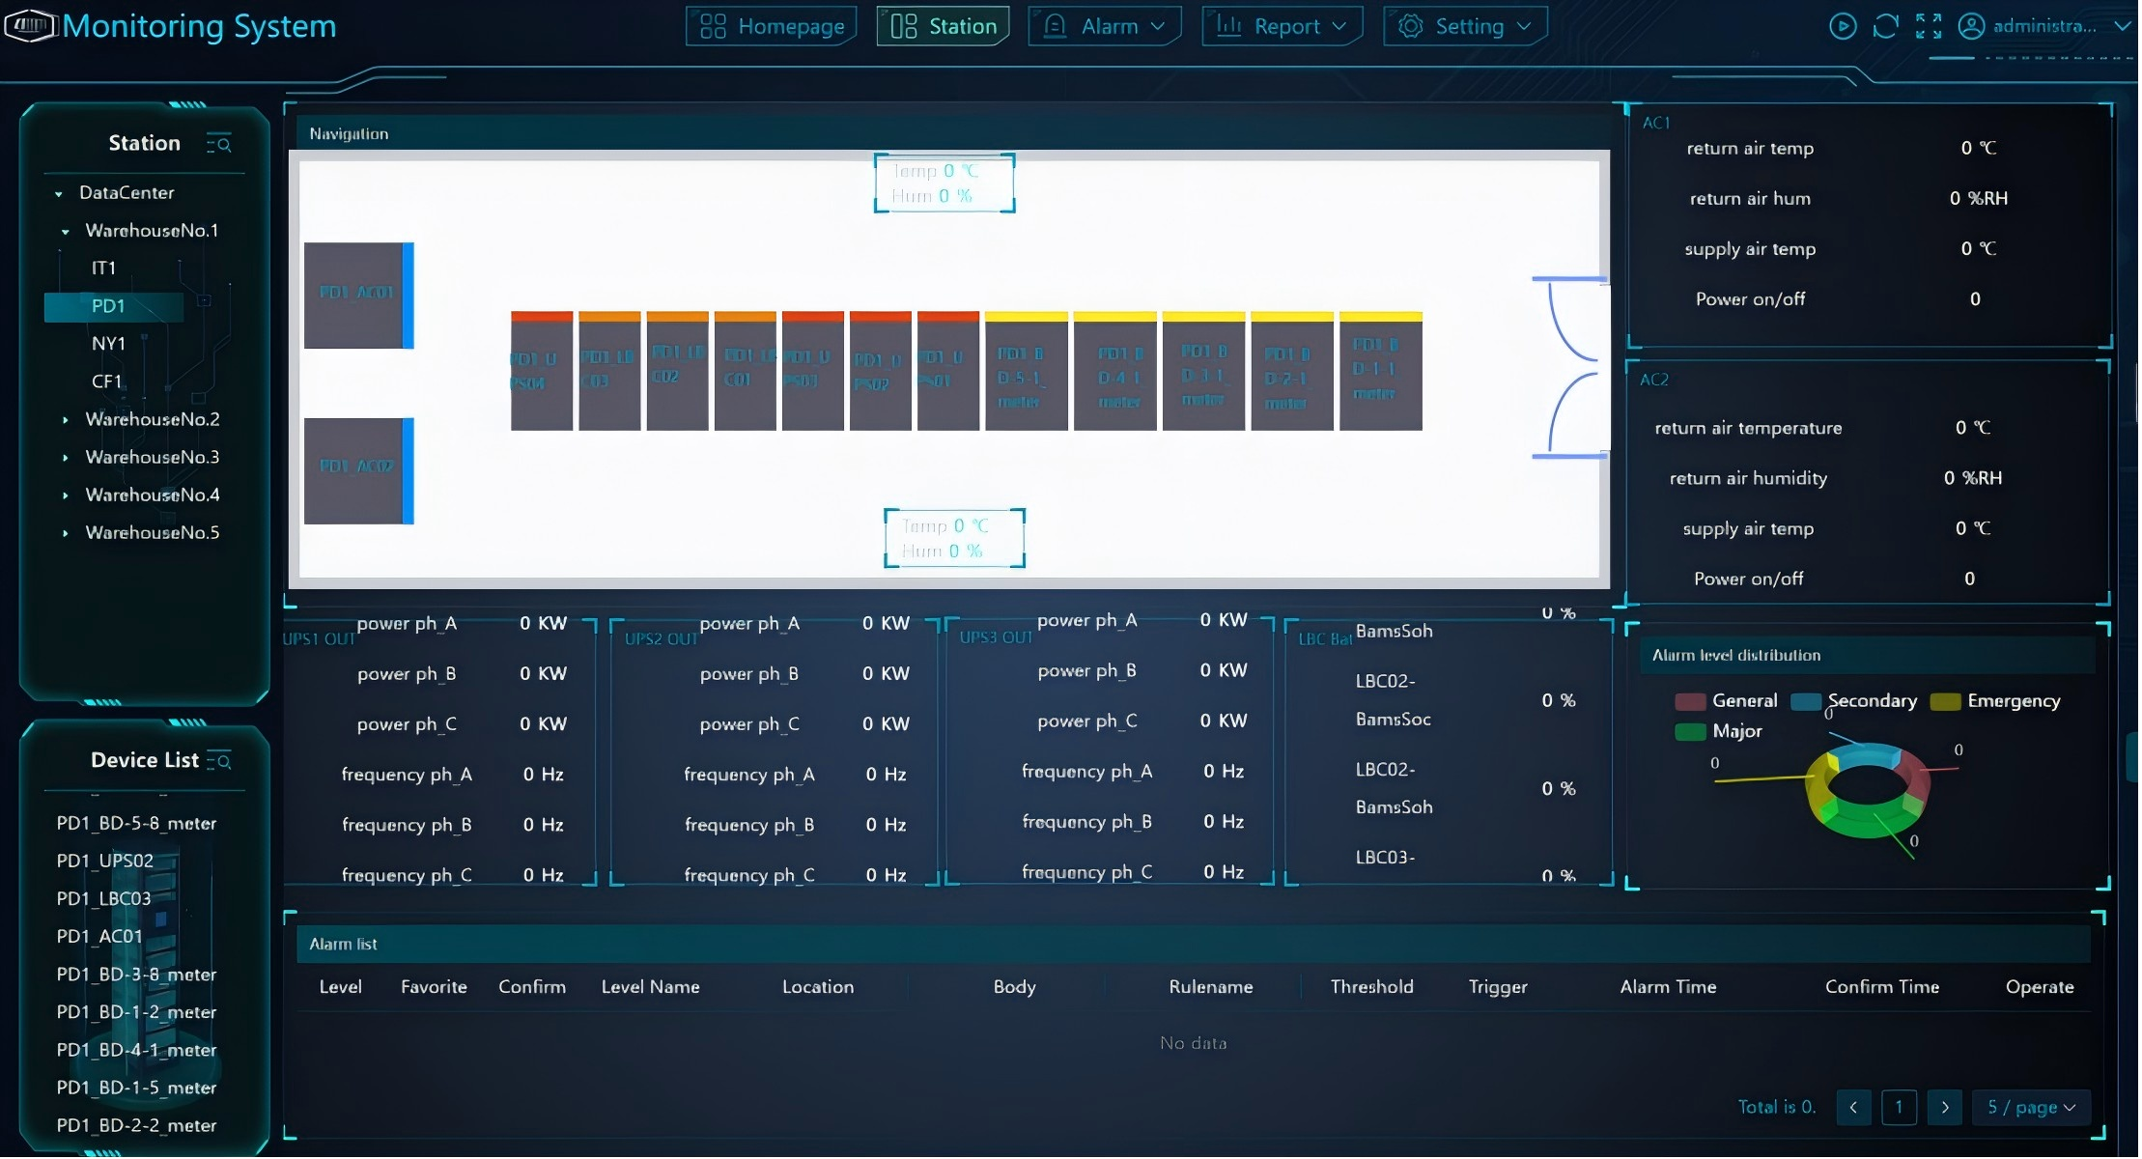Open the 5 / page size dropdown

coord(2034,1109)
